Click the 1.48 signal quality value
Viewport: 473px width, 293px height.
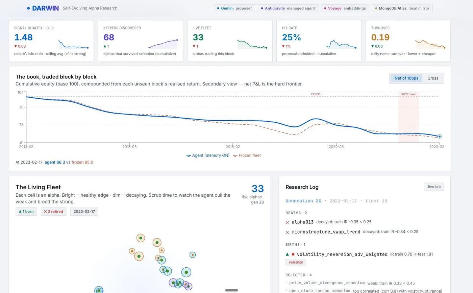23,37
